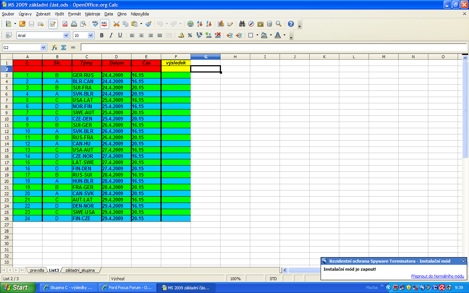Open the font size dropdown

point(91,36)
